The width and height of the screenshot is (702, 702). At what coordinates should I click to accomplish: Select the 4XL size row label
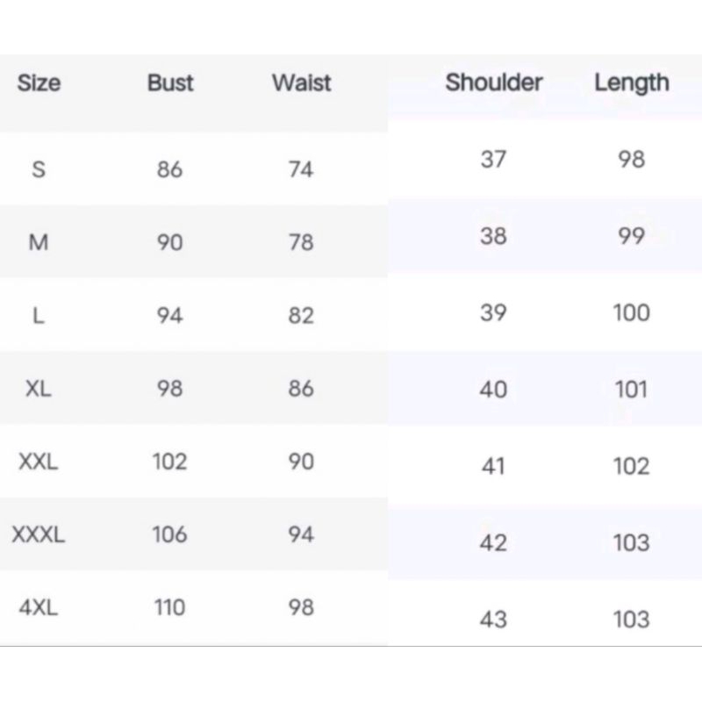[x=39, y=607]
